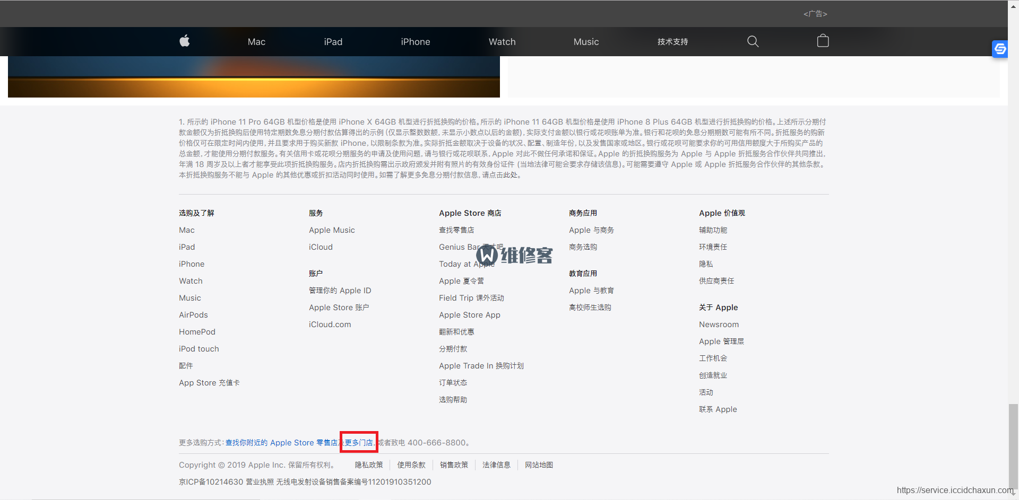The image size is (1019, 500).
Task: Open 隐私 link under Apple 价值观
Action: 706,264
